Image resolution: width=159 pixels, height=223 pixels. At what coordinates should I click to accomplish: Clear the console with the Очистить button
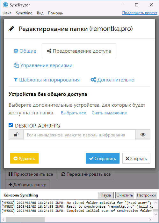click(125, 195)
